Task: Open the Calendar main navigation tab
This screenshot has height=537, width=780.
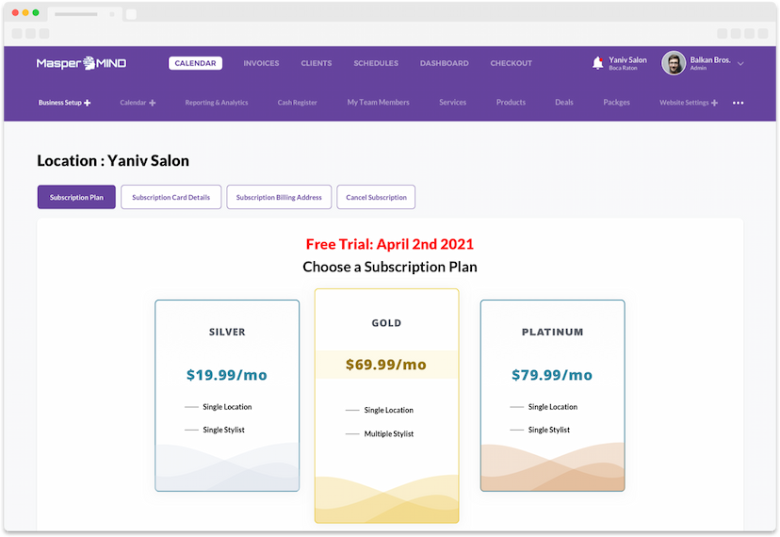Action: click(x=195, y=63)
